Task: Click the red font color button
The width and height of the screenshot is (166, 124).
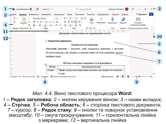Action: [45, 25]
